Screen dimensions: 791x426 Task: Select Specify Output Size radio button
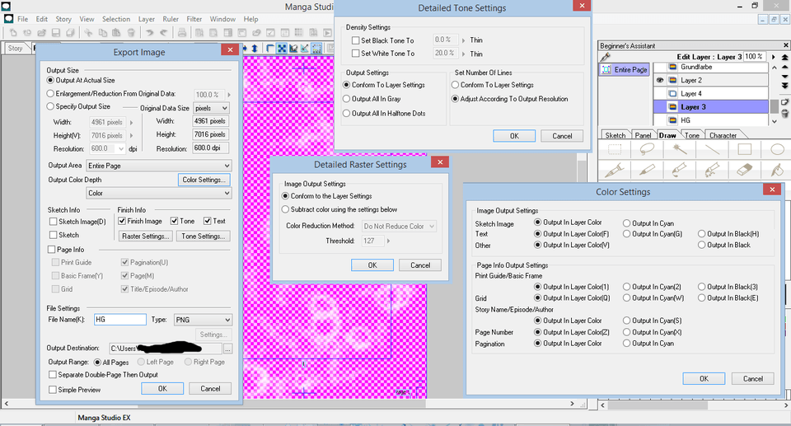(50, 106)
